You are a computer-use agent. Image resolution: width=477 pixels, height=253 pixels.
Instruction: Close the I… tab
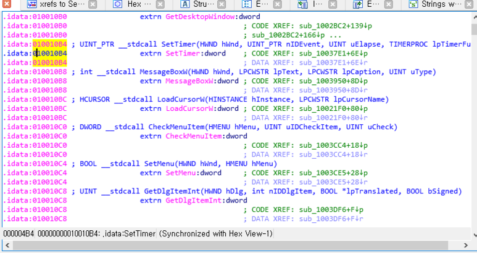pyautogui.click(x=333, y=4)
